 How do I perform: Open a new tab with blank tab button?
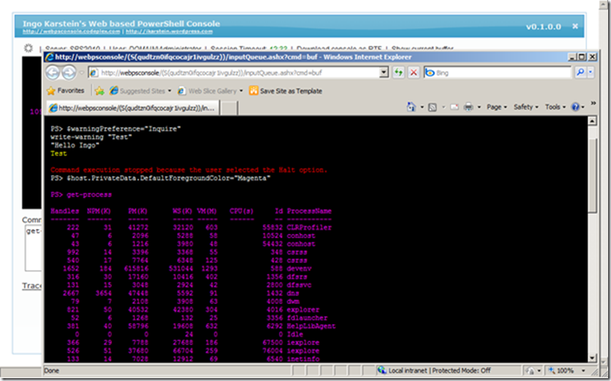coord(229,108)
